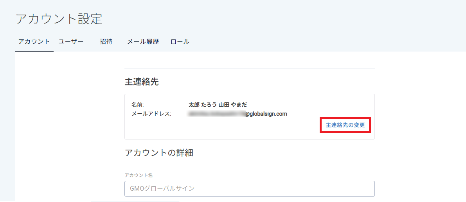Click the メールアドレス: label

coord(151,114)
